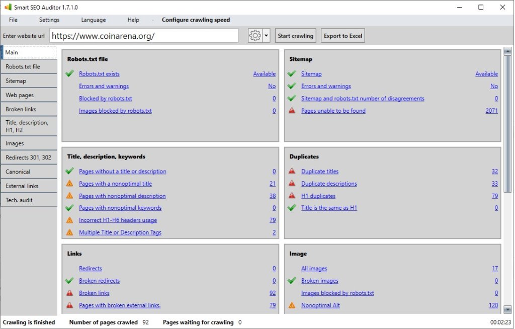Expand the dropdown arrow next to gear
Viewport: 515px width, 329px height.
[267, 36]
